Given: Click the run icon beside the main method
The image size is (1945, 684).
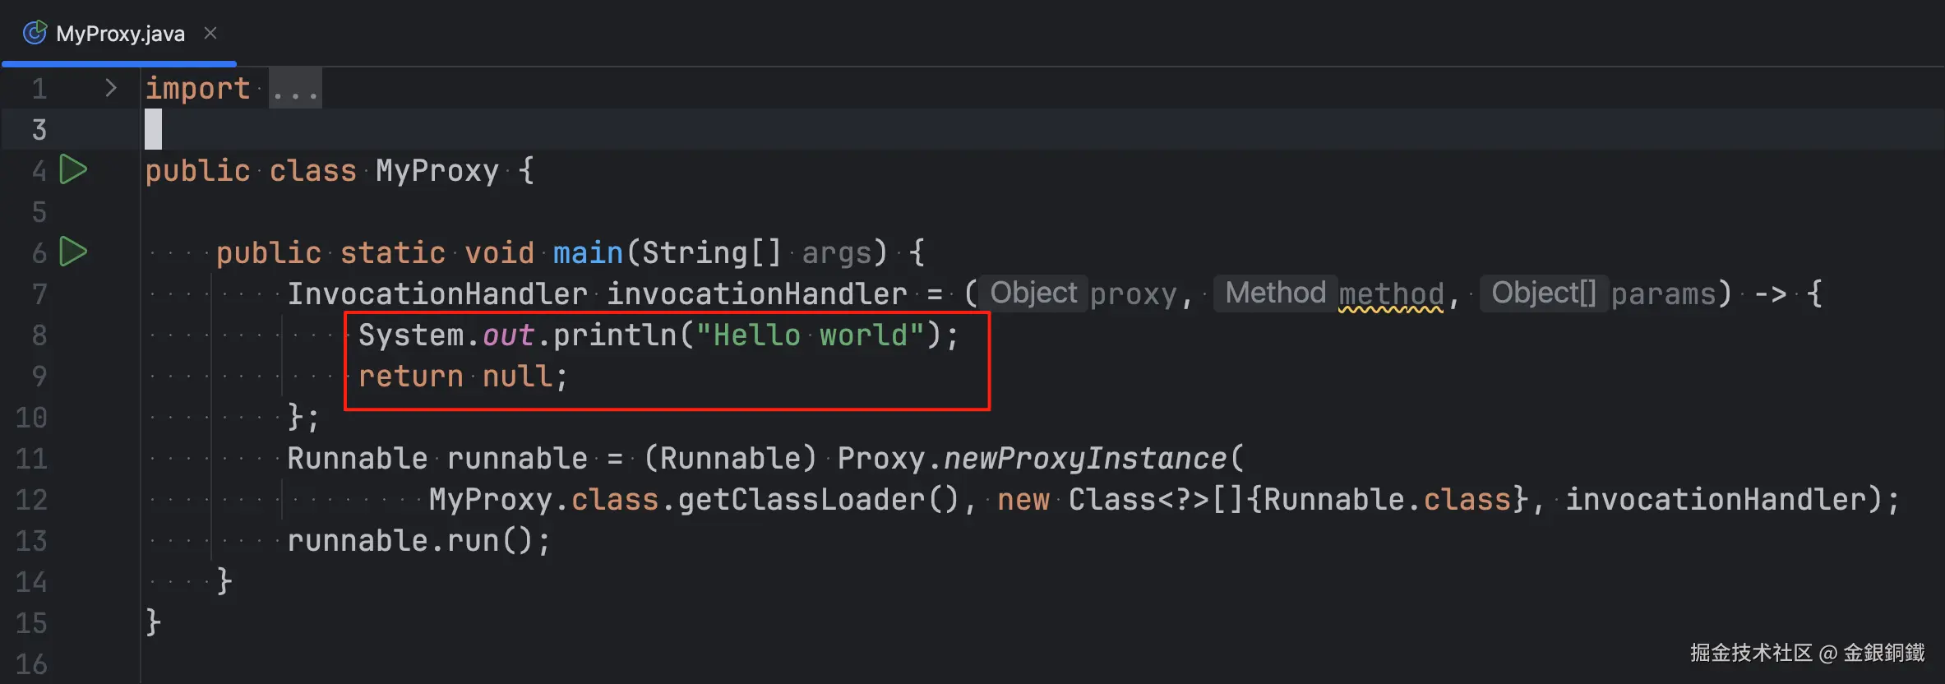Looking at the screenshot, I should 73,252.
